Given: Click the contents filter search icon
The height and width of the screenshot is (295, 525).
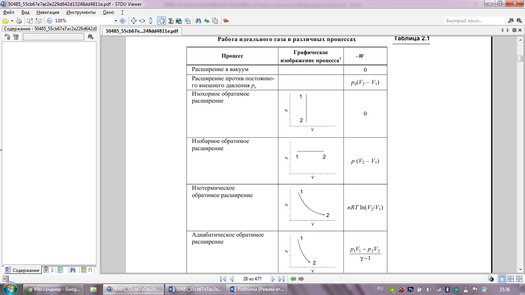Looking at the screenshot, I should coord(91,36).
